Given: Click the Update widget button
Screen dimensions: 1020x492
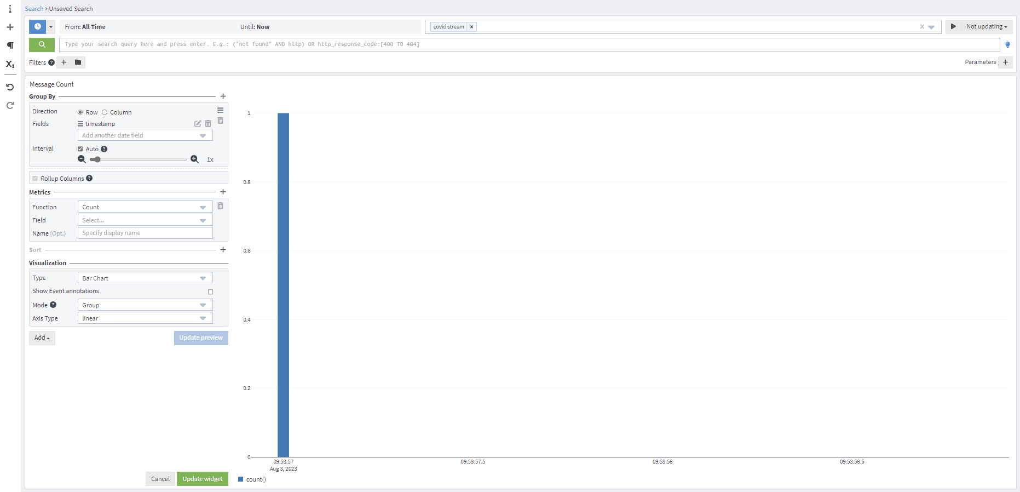Looking at the screenshot, I should (x=203, y=479).
